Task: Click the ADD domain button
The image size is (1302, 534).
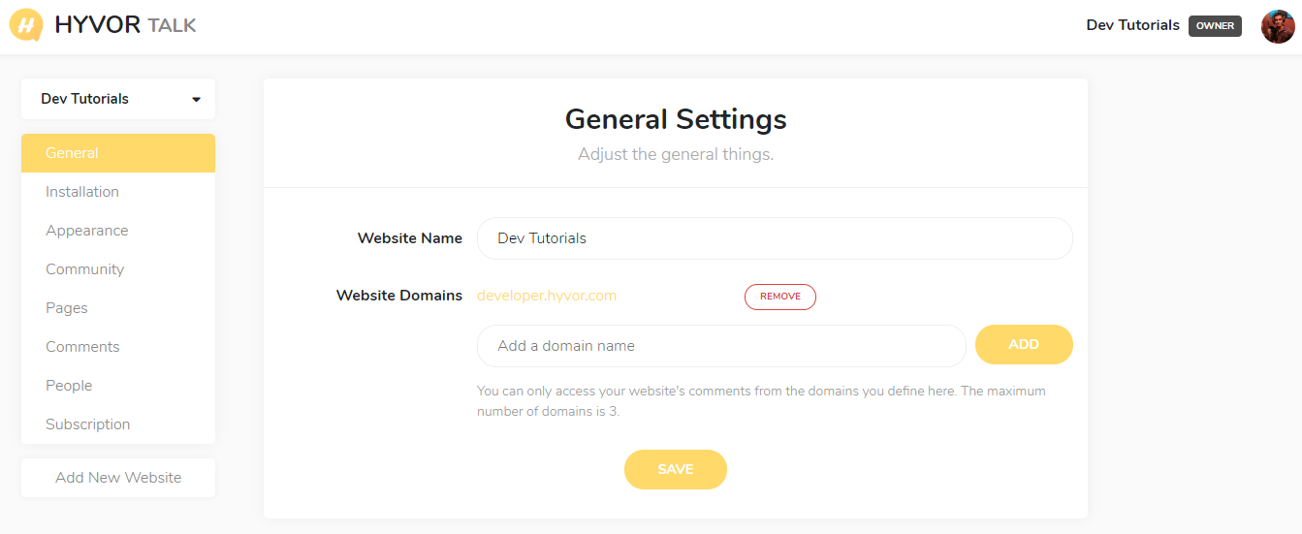Action: coord(1024,344)
